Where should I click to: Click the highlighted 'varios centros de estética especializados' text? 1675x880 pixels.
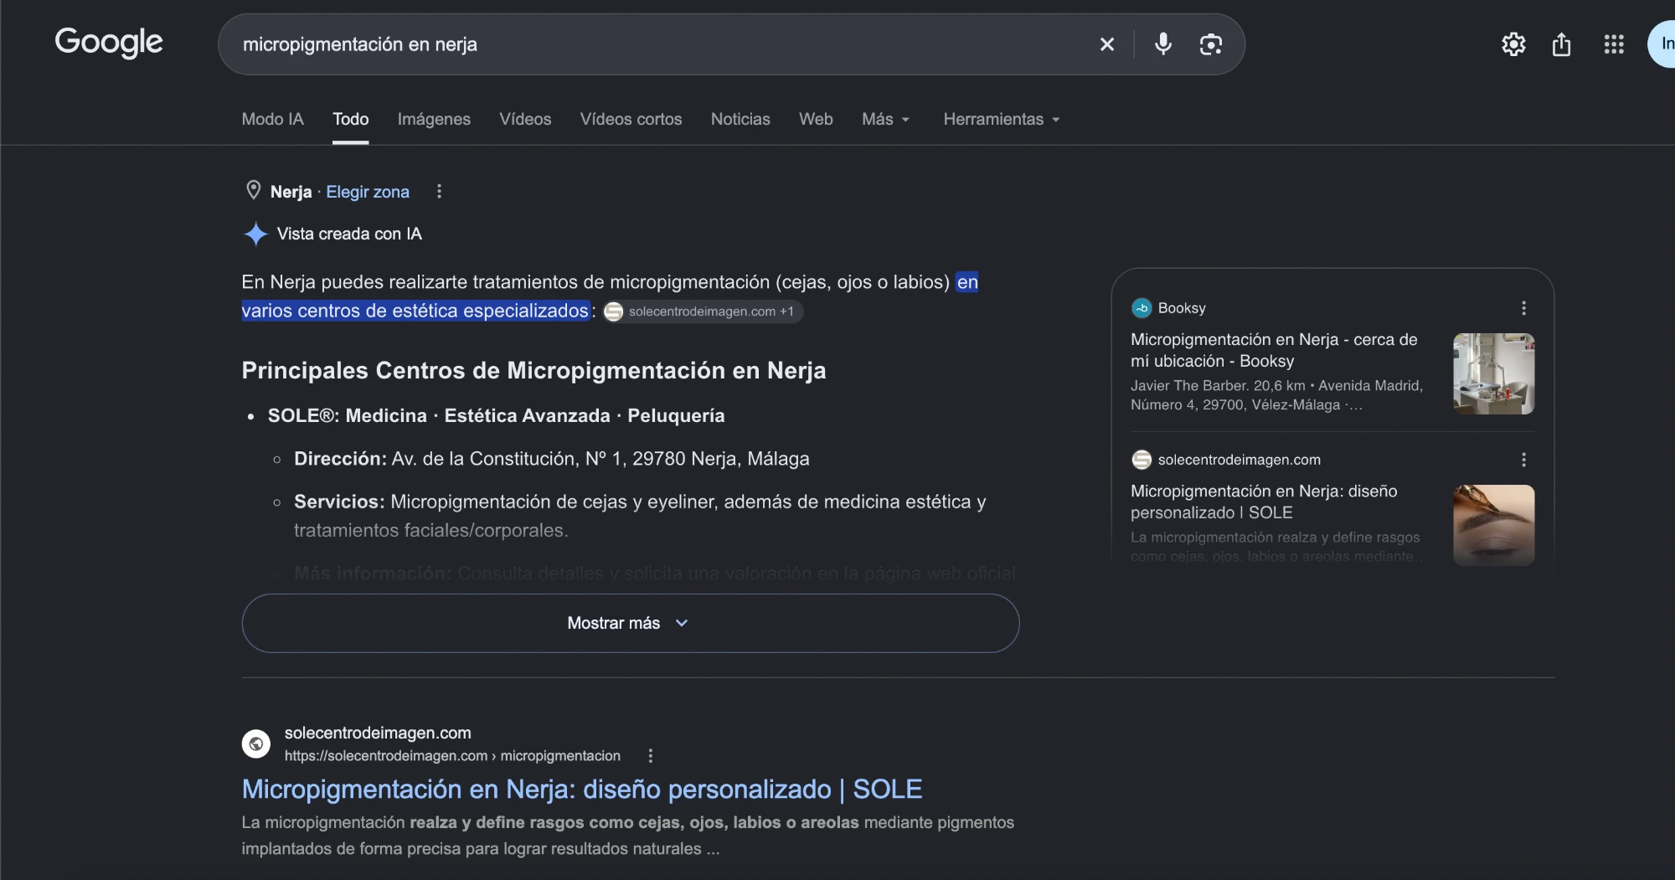(x=415, y=311)
